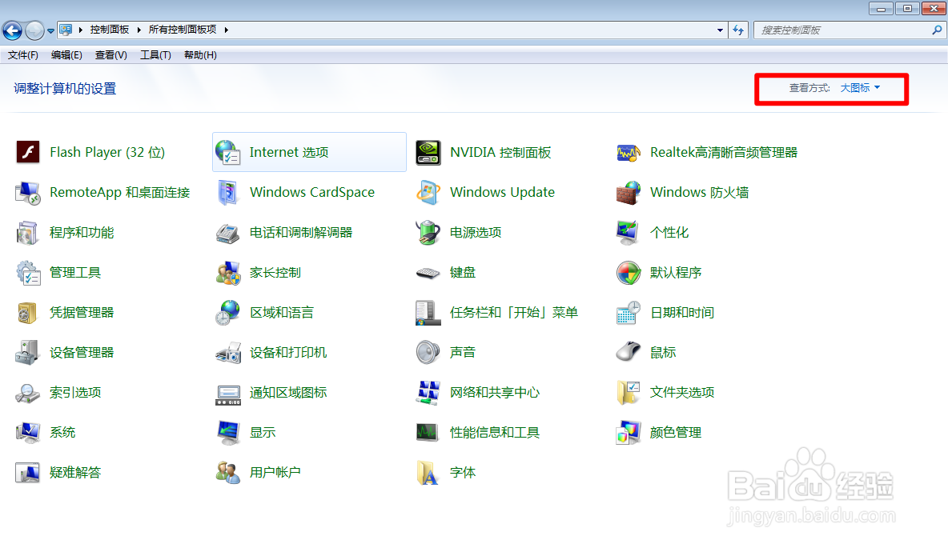Open the 文件(F) menu
The height and width of the screenshot is (548, 948).
point(23,55)
